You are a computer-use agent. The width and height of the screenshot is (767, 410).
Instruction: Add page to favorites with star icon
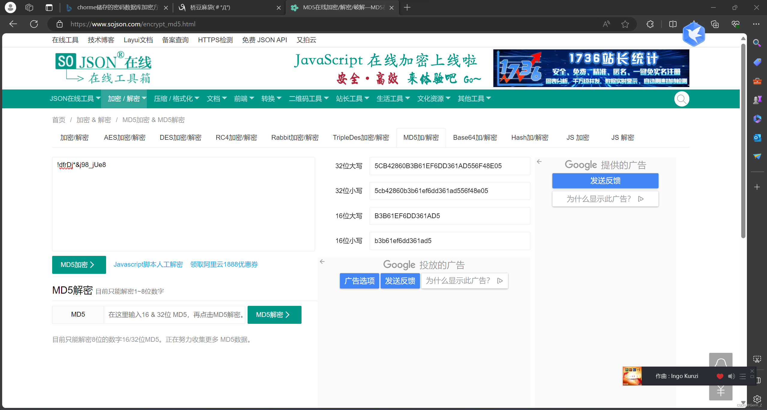tap(625, 24)
